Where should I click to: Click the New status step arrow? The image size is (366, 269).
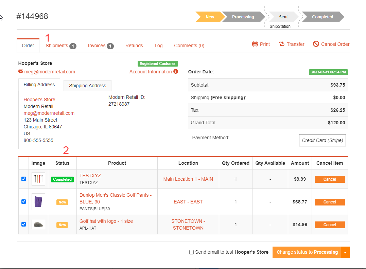point(210,17)
